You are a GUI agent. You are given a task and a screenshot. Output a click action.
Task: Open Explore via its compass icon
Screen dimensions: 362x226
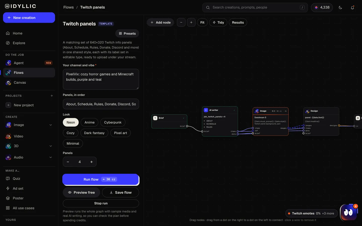(x=8, y=43)
